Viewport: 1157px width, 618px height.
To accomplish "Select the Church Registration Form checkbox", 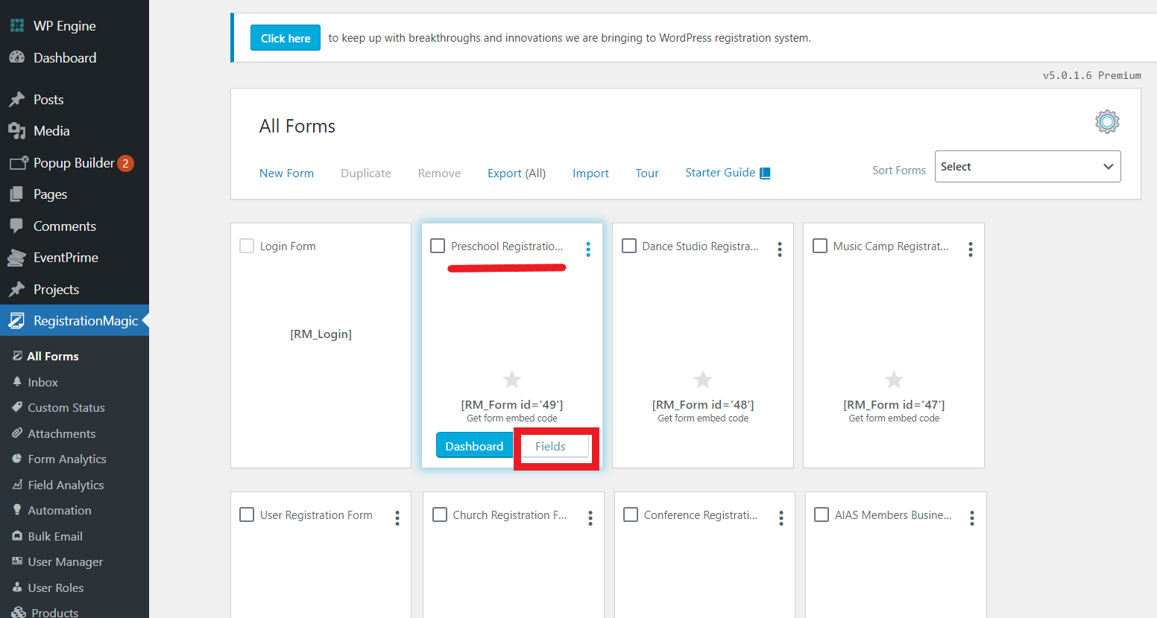I will [440, 515].
